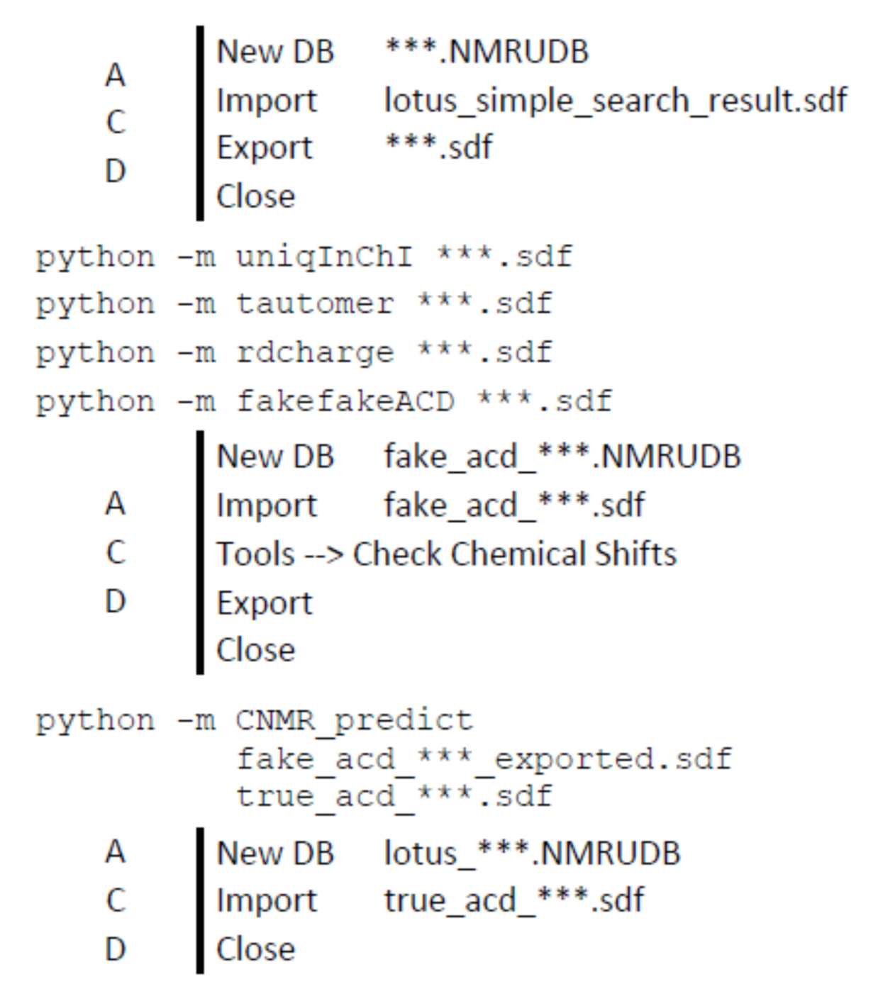Click Import beside fake_acd_***.sdf
878x996 pixels.
click(x=267, y=505)
